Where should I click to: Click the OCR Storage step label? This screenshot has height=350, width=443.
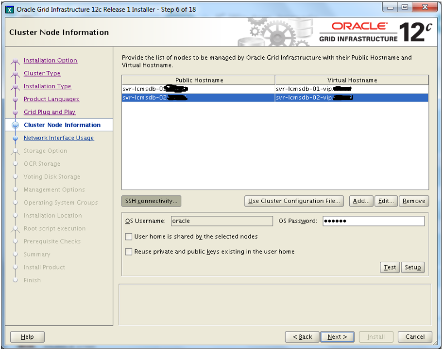click(42, 164)
